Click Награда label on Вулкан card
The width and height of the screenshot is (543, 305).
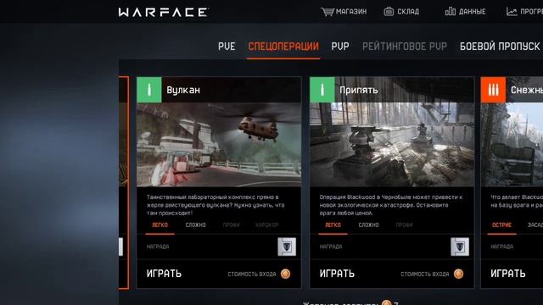point(158,247)
